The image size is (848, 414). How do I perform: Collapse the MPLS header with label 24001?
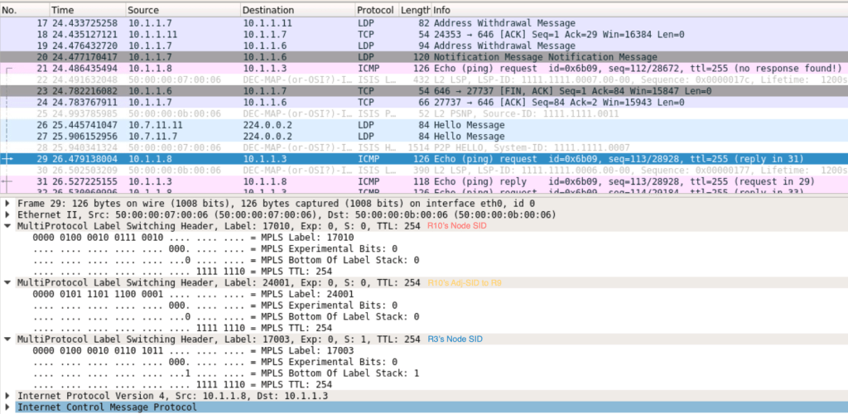[8, 282]
